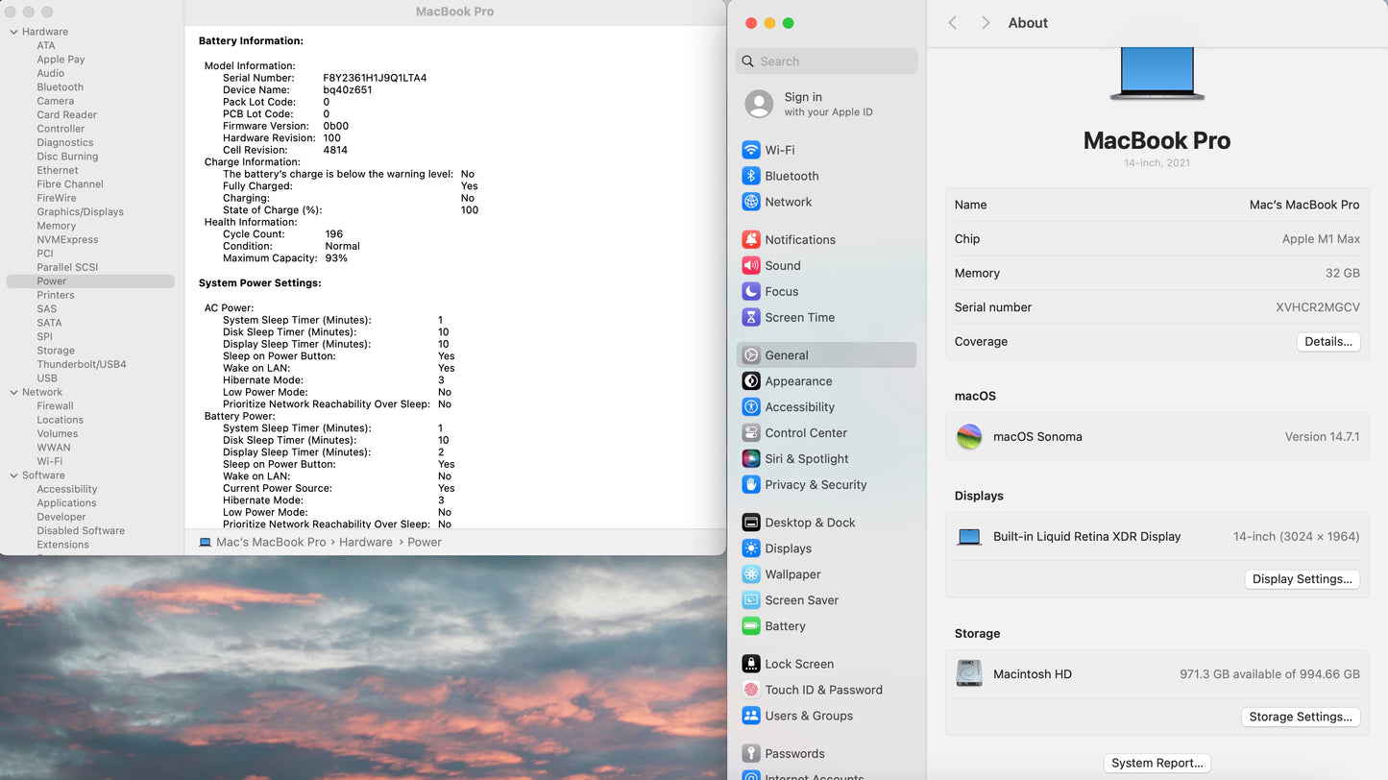Screen dimensions: 1388x780
Task: Select Wi-Fi under Network in System Information
Action: 50,461
